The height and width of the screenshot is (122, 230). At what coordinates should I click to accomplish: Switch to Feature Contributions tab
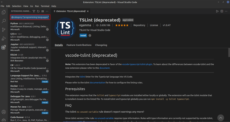click(x=79, y=45)
